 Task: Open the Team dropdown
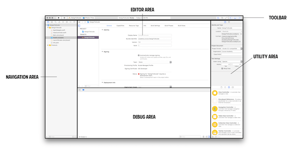[155, 62]
